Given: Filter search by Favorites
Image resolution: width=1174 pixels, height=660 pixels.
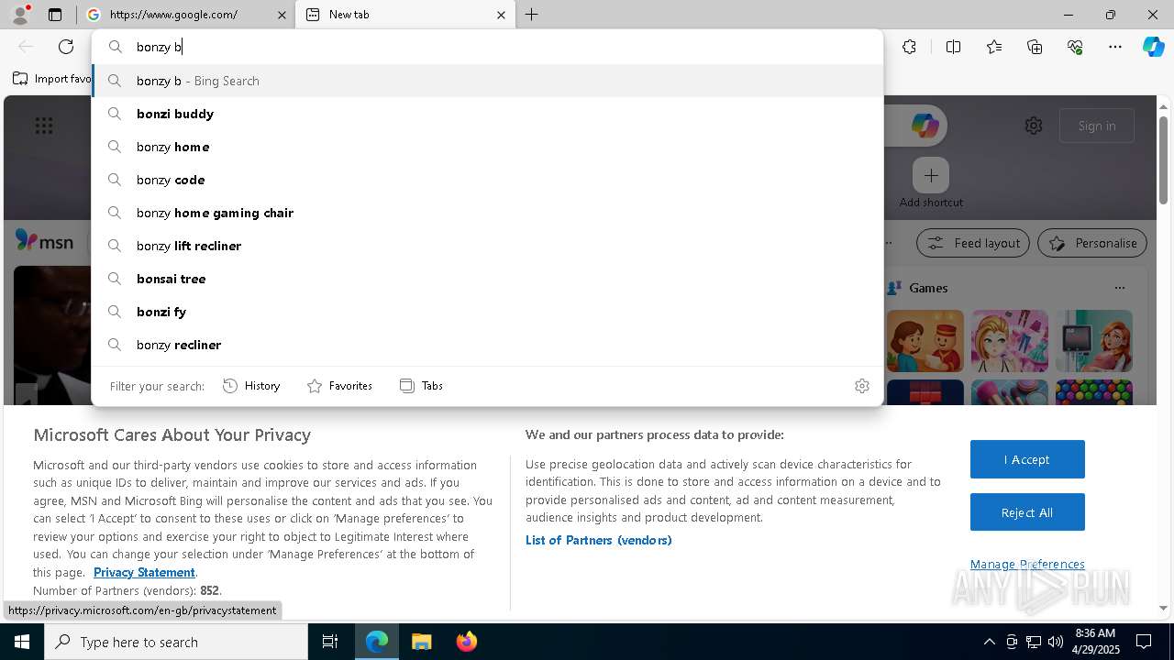Looking at the screenshot, I should point(339,386).
